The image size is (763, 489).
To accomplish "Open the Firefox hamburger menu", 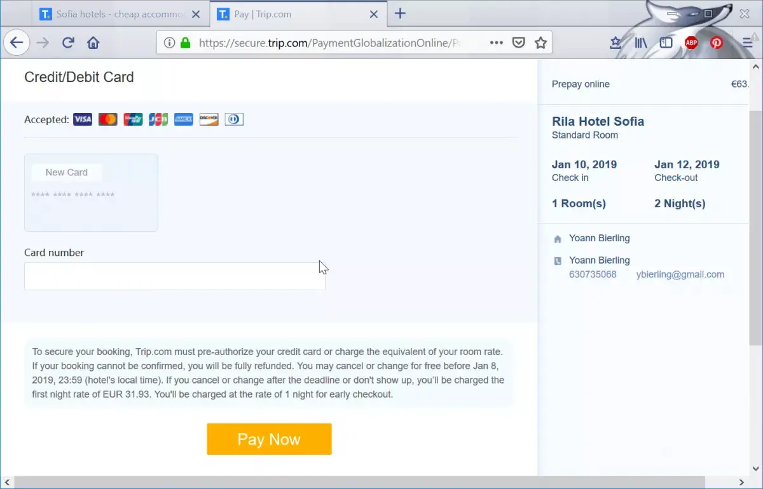I will coord(747,43).
